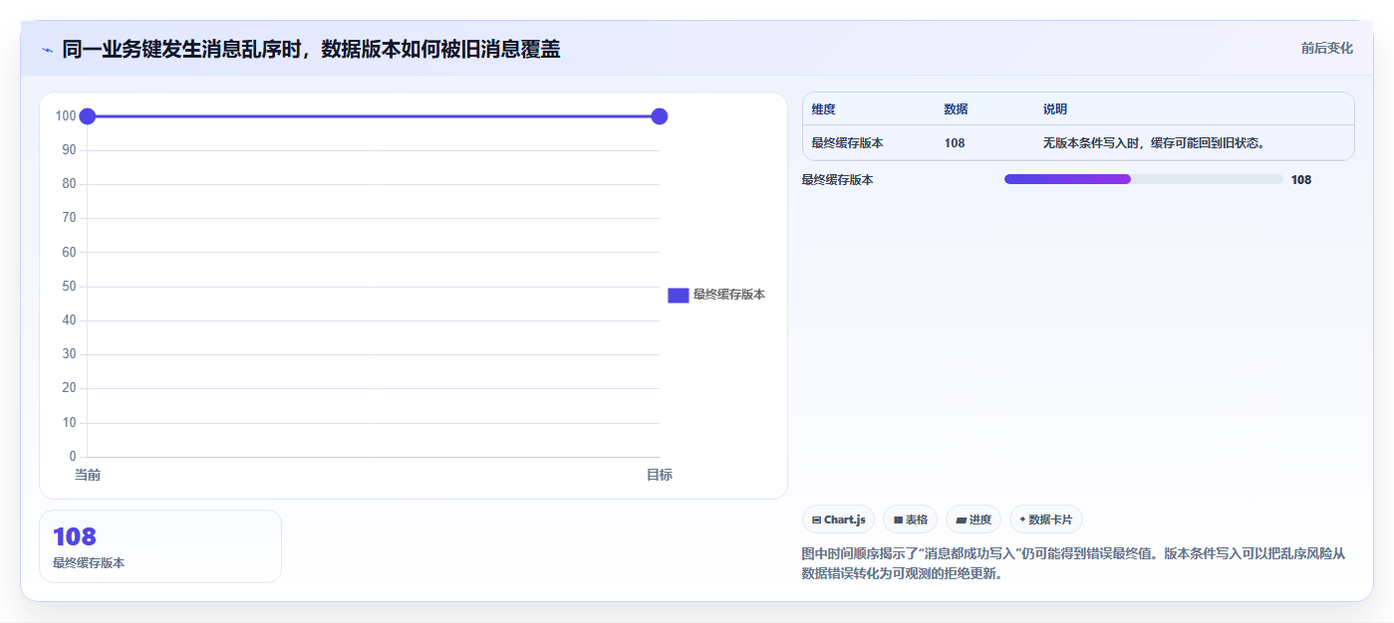Click the 数据卡片 tag chip
The width and height of the screenshot is (1394, 623).
point(1045,519)
